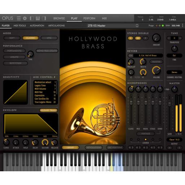Screen dimensions: 185x185
Task: Click the Stereo Double L button
Action: click(130, 38)
